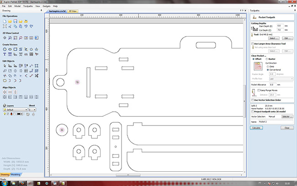The width and height of the screenshot is (297, 186).
Task: Select the Draw Text tool
Action: 5,54
